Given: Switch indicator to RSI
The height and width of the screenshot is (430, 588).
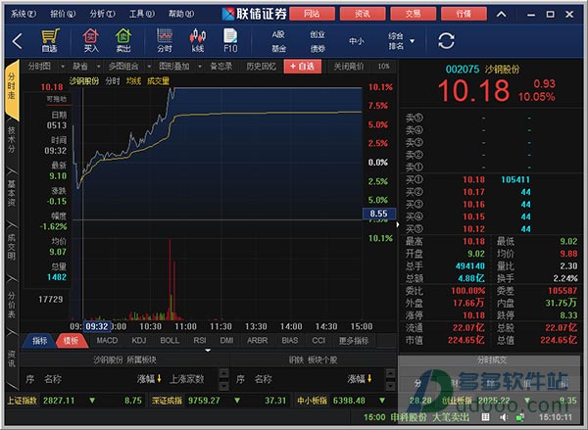Looking at the screenshot, I should click(200, 341).
